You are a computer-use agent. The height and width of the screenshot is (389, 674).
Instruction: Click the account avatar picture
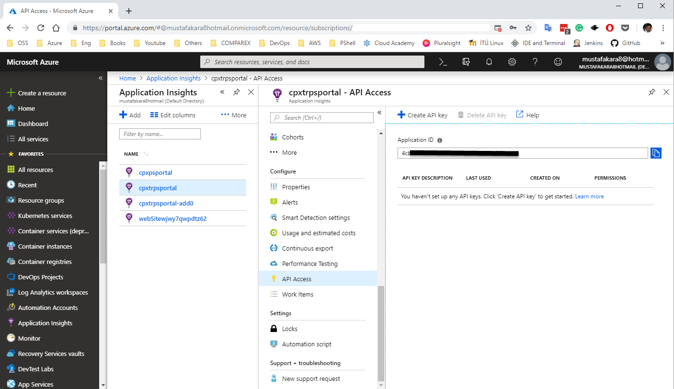coord(663,62)
